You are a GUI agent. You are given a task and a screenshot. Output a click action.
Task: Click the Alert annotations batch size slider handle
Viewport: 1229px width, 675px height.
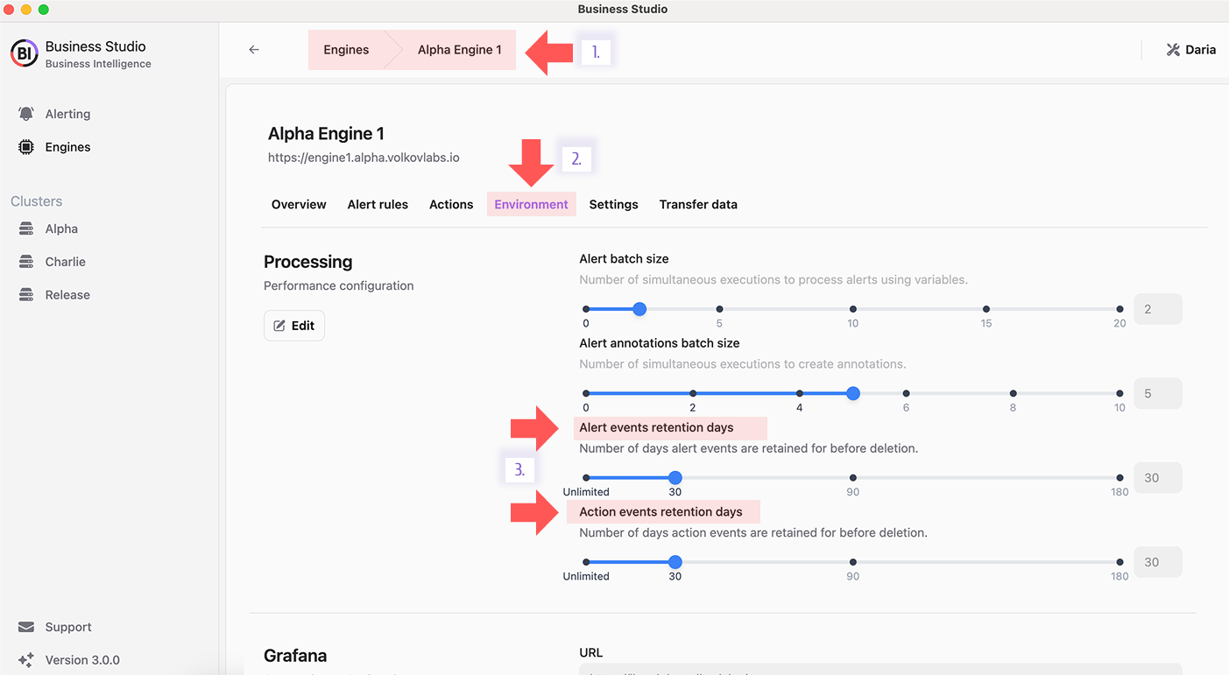click(x=853, y=394)
